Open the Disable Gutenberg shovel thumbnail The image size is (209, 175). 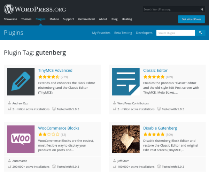(126, 139)
